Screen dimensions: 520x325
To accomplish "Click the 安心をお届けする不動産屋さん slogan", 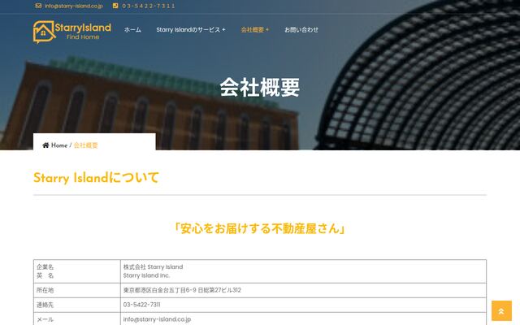I will 260,228.
